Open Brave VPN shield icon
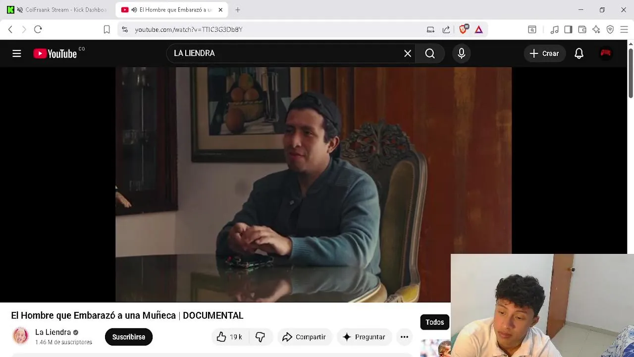The image size is (634, 357). coord(610,30)
